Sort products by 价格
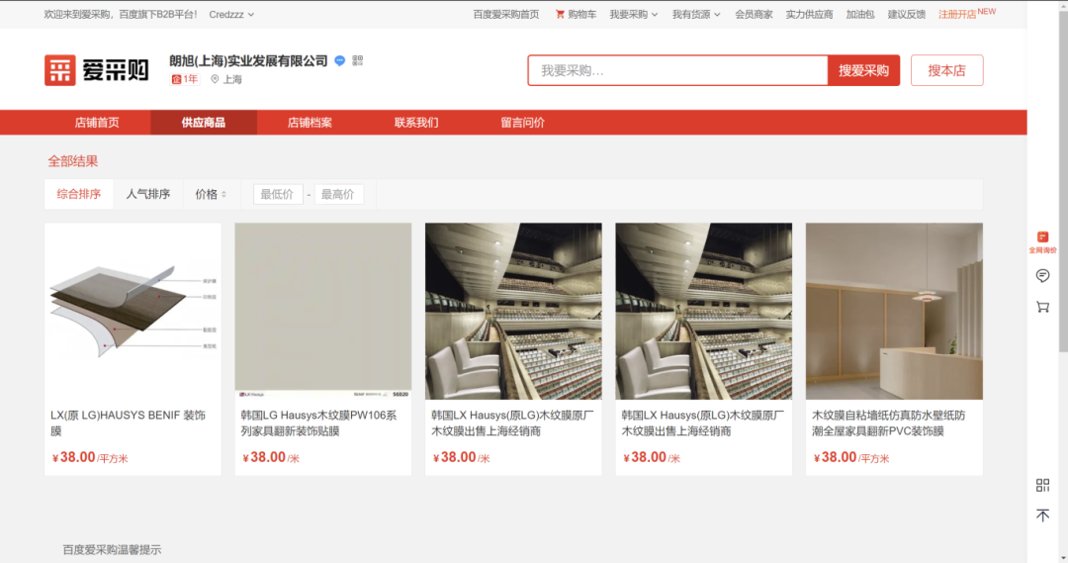 [211, 195]
